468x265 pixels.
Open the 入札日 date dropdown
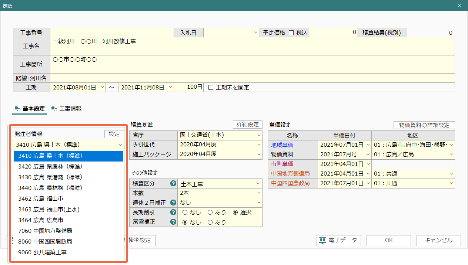(x=255, y=33)
